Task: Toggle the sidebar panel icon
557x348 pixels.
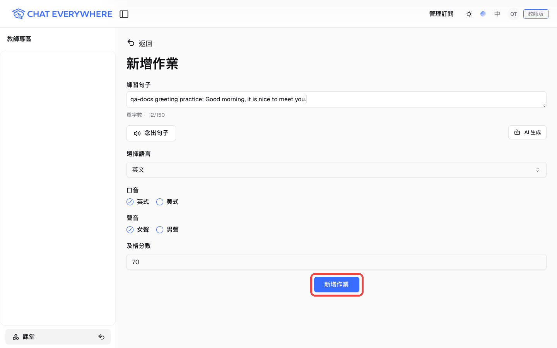Action: (124, 14)
